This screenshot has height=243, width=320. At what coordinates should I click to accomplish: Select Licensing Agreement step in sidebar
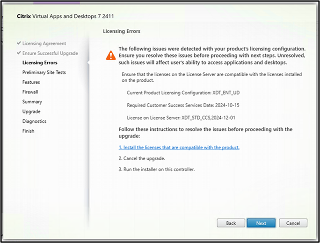pyautogui.click(x=44, y=43)
